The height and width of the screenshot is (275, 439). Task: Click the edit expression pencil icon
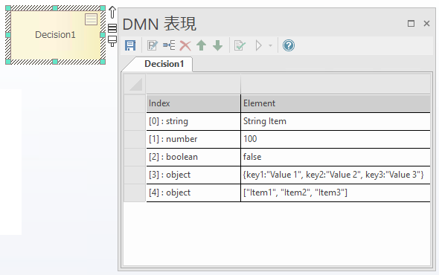[153, 45]
